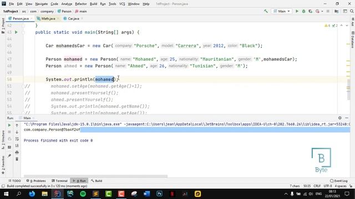
Task: Open the Build tool window button
Action: (97, 181)
